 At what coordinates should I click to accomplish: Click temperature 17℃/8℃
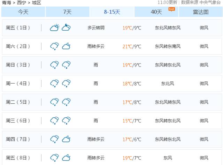click(132, 102)
